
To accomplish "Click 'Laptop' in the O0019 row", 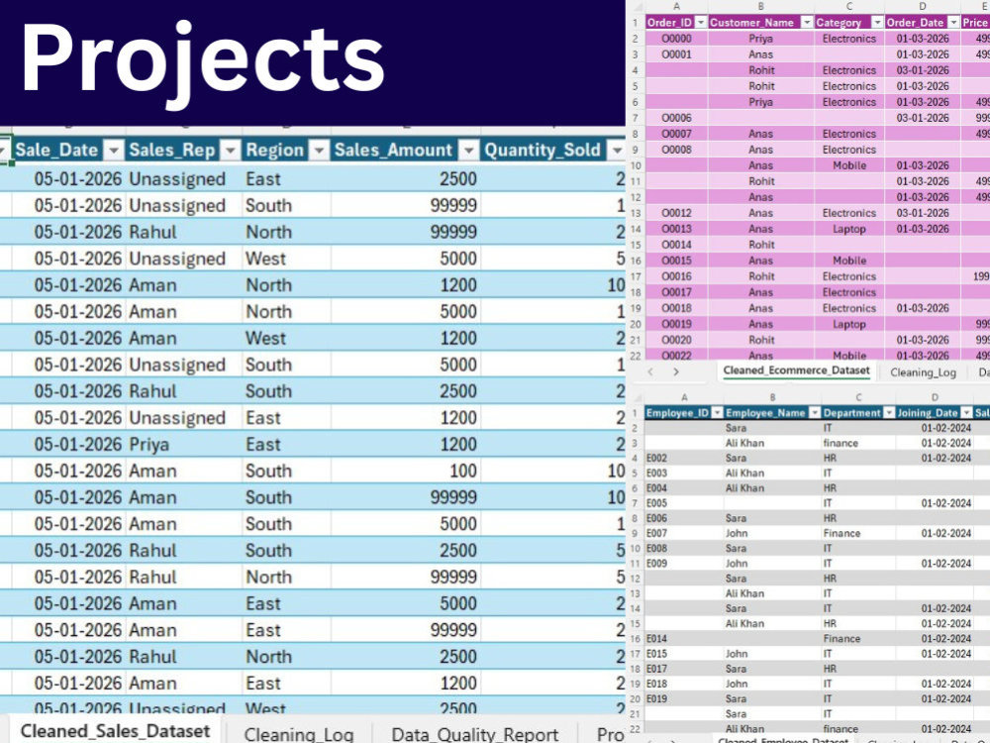I will tap(849, 324).
